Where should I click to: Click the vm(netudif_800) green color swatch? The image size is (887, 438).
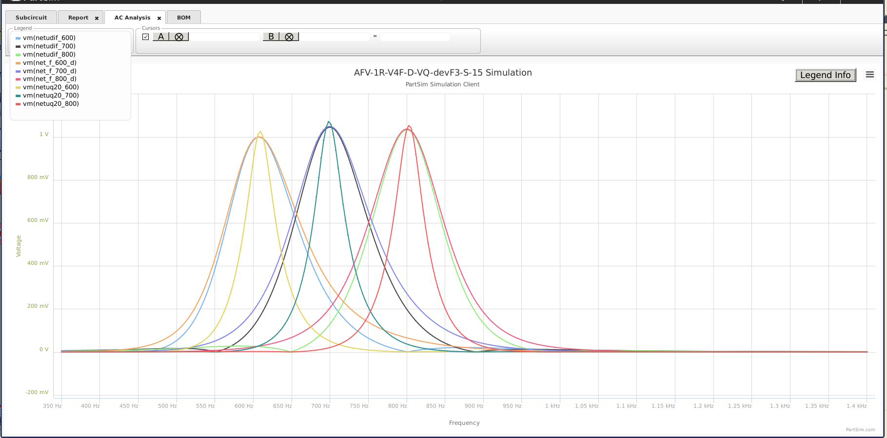(x=18, y=55)
